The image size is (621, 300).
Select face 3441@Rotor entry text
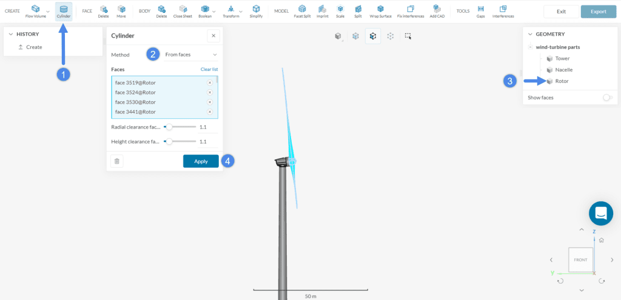pyautogui.click(x=135, y=112)
